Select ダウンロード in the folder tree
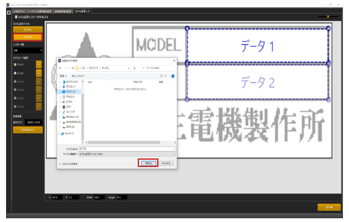This screenshot has height=222, width=349. (x=69, y=87)
